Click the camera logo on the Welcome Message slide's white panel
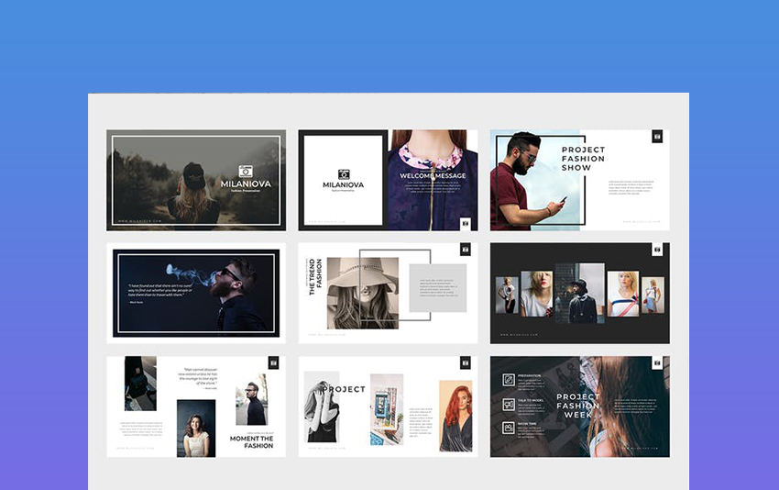 coord(344,173)
